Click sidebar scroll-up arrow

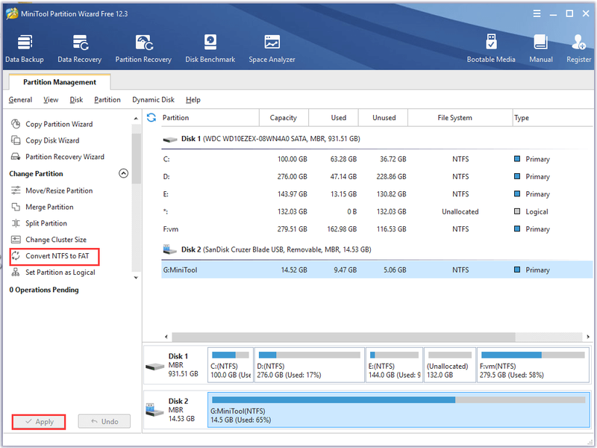click(x=136, y=119)
